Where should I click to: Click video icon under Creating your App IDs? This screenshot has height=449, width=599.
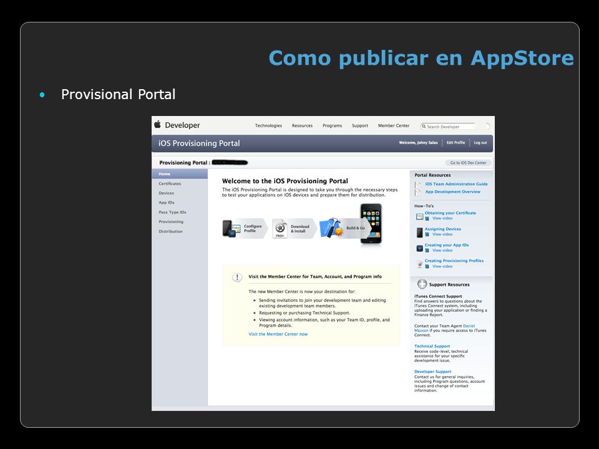[x=427, y=251]
